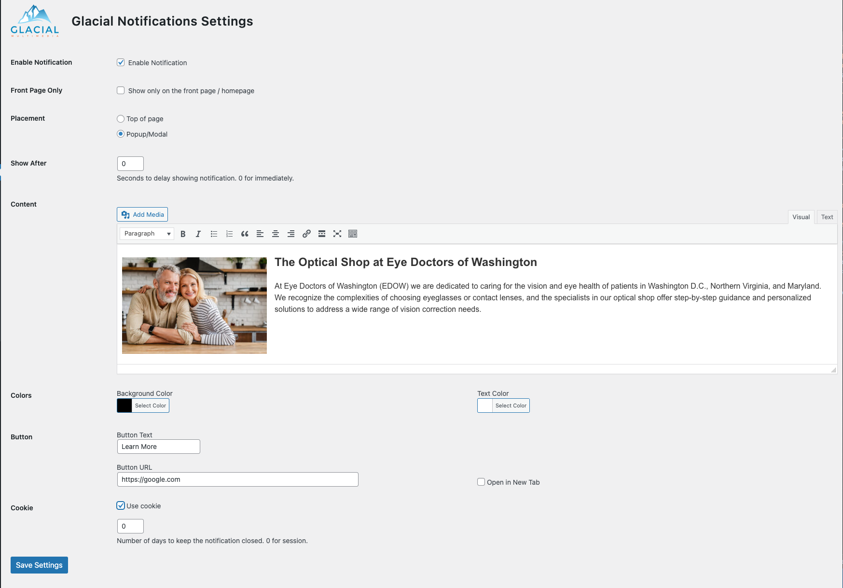Apply blockquote formatting

point(245,234)
